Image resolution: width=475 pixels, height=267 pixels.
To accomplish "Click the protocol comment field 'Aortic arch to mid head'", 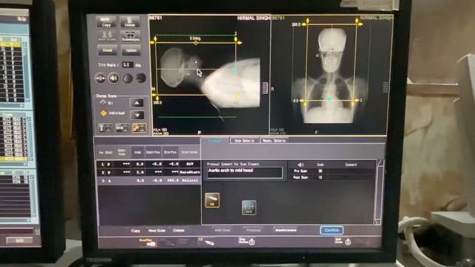I will click(x=245, y=173).
